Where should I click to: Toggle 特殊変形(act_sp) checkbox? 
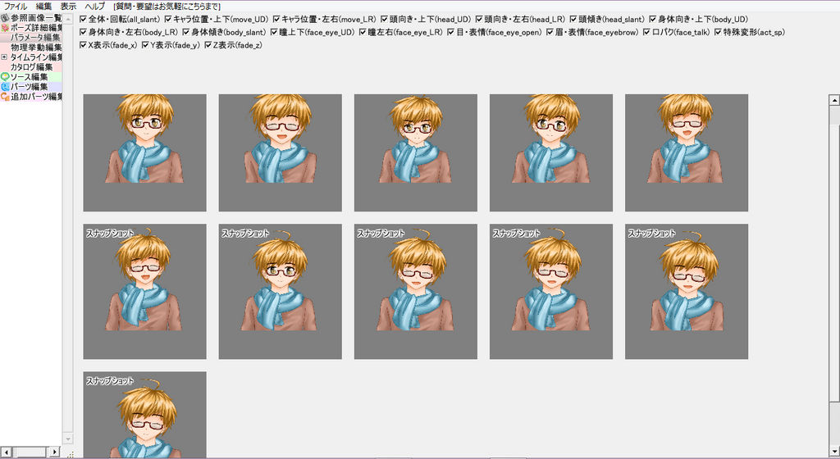click(718, 32)
